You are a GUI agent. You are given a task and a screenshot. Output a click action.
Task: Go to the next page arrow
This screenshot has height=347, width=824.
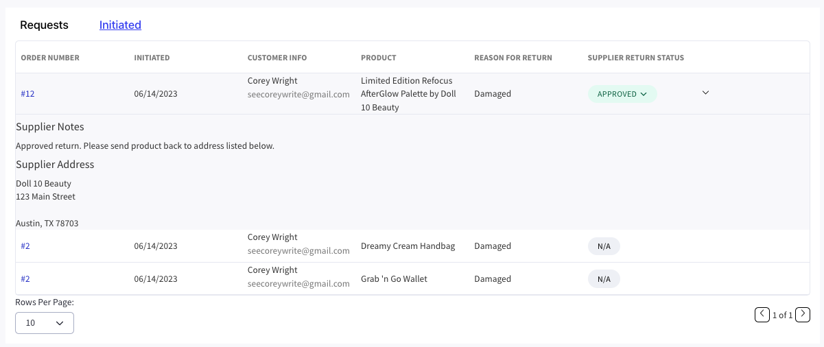pyautogui.click(x=803, y=315)
